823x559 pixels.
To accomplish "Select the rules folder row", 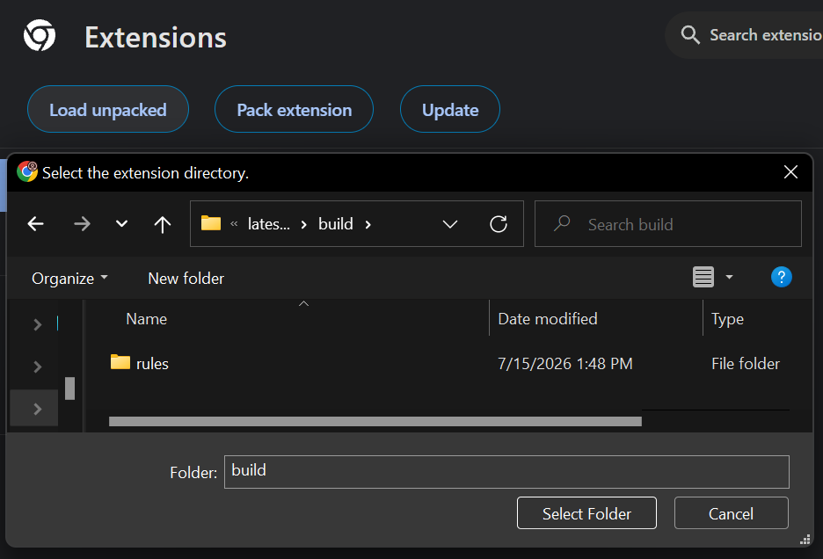I will (x=448, y=363).
